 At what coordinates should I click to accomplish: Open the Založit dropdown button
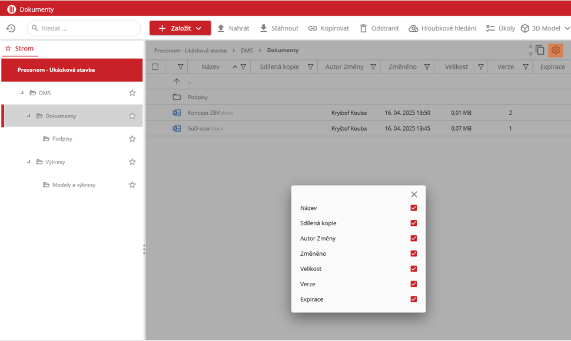pos(180,28)
